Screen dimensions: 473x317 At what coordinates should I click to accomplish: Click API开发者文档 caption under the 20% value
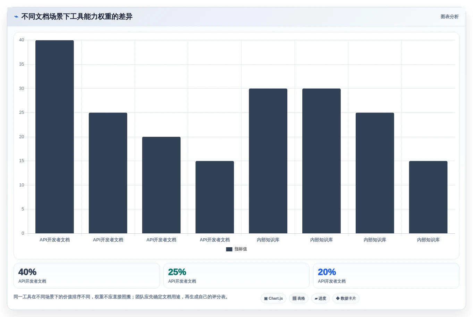coord(332,281)
